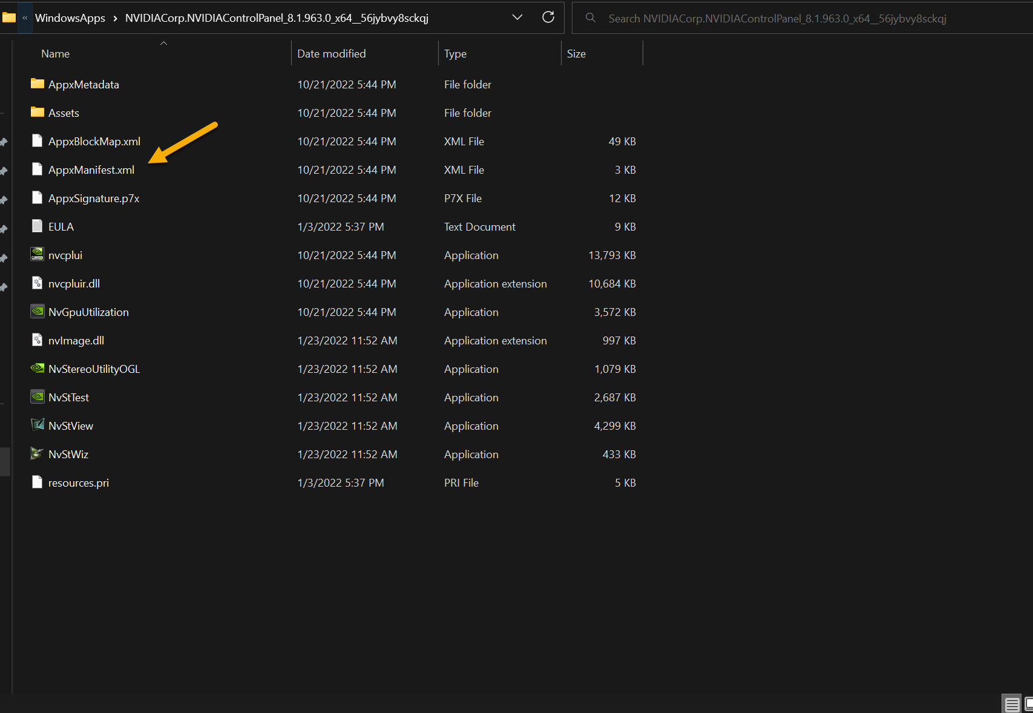This screenshot has width=1033, height=713.
Task: Select the AppxBlockMap.xml file name
Action: coord(94,142)
